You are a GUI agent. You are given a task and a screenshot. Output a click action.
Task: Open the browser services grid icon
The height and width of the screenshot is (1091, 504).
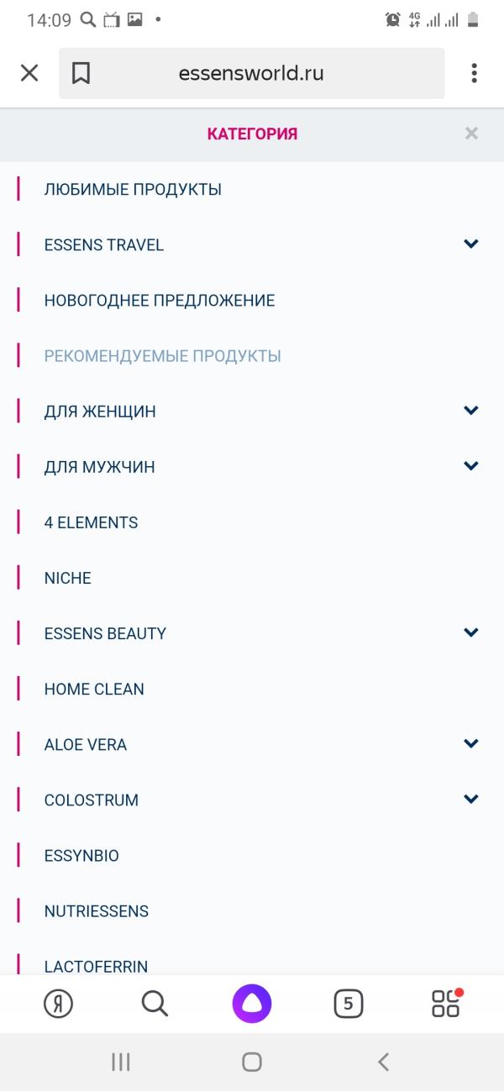446,1003
